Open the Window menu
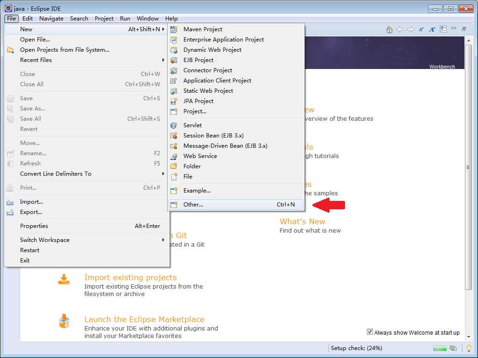478x358 pixels. pyautogui.click(x=148, y=19)
